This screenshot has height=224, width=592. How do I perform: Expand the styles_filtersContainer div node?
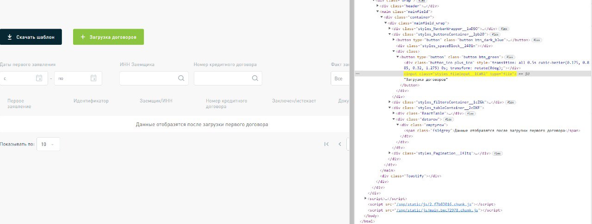(390, 102)
